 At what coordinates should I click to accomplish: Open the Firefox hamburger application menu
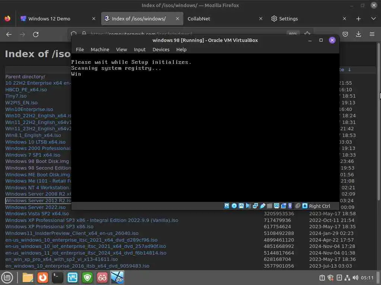click(x=372, y=34)
